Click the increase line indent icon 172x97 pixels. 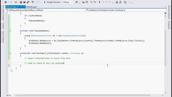click(87, 2)
